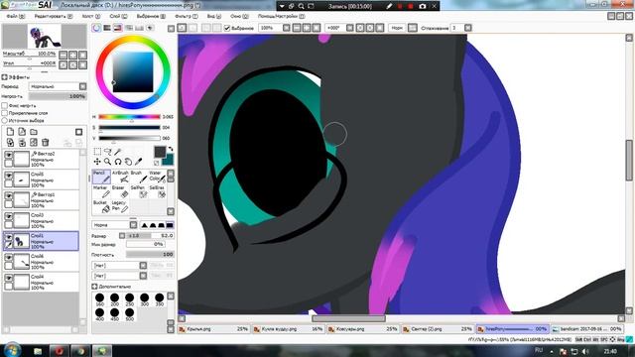Open the first [Нет] brush shape dropdown
Viewport: 635px width, 357px height.
pyautogui.click(x=119, y=266)
